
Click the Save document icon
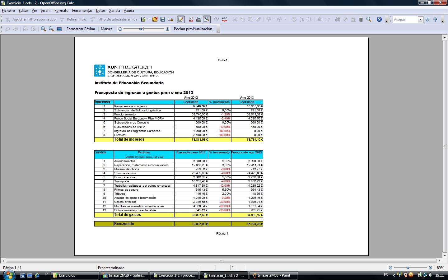click(x=163, y=19)
